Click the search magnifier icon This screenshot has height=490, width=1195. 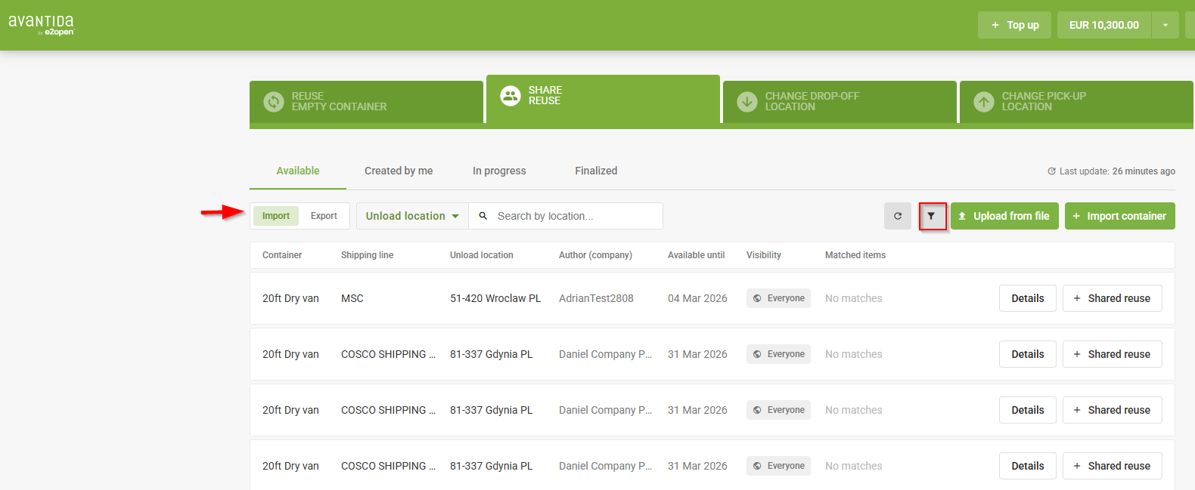coord(483,216)
